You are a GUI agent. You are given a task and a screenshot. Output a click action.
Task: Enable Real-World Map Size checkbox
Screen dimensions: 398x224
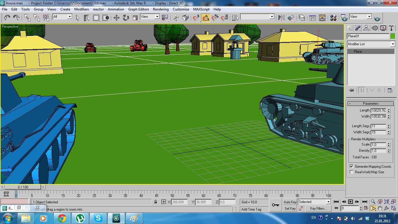(351, 172)
